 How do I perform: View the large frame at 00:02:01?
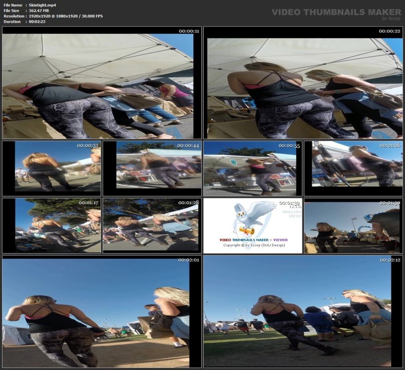pyautogui.click(x=102, y=311)
